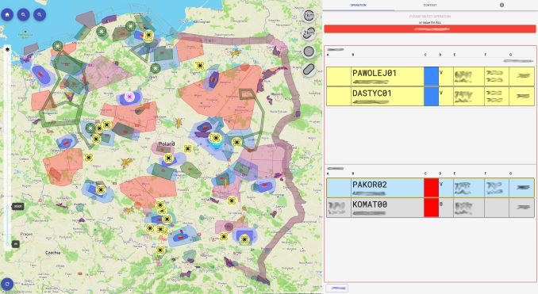The width and height of the screenshot is (538, 294).
Task: Click the small button below operations list
Action: (337, 288)
